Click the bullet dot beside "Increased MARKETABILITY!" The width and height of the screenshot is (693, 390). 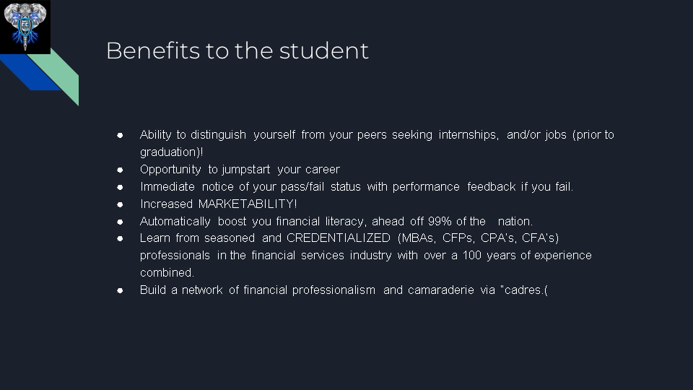click(121, 204)
